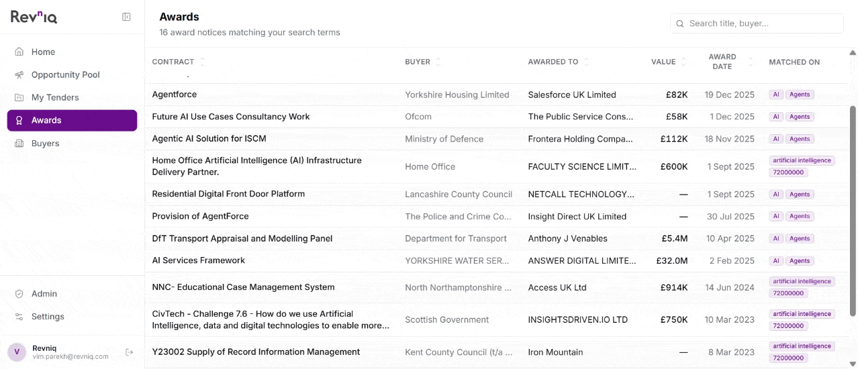Go to My Tenders
Viewport: 858px width, 369px height.
(x=72, y=97)
